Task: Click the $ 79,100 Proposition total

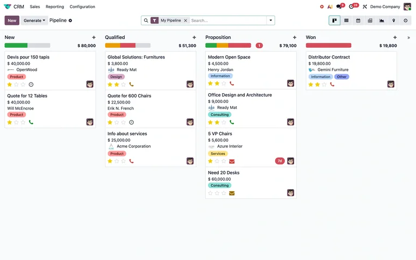Action: [288, 45]
